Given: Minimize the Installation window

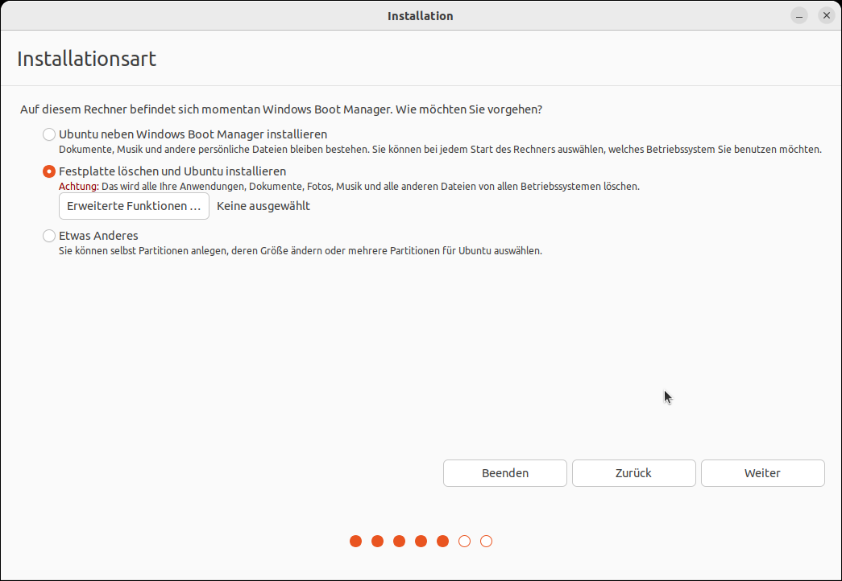Looking at the screenshot, I should click(x=799, y=15).
